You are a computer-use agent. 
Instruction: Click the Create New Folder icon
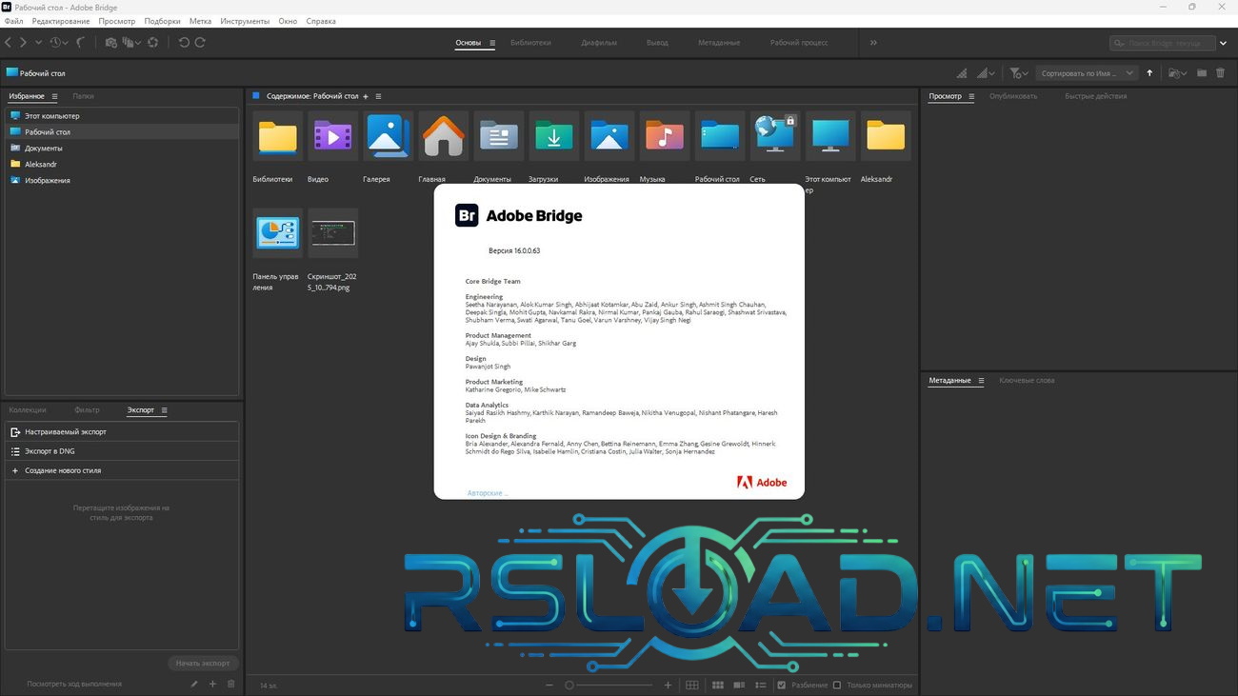(1201, 72)
